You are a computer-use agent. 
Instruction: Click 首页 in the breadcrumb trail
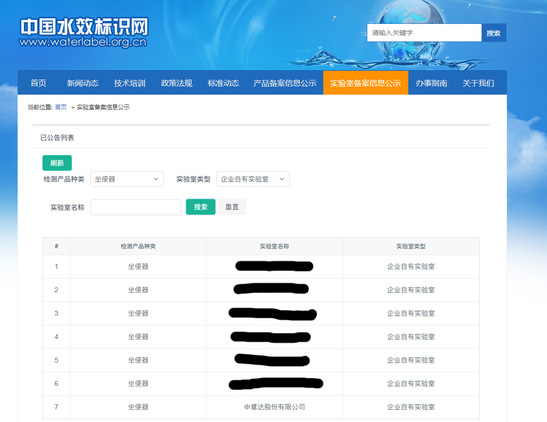tap(61, 107)
